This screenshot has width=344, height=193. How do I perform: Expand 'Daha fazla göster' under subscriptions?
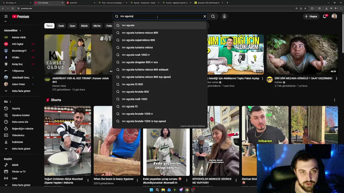(19, 91)
